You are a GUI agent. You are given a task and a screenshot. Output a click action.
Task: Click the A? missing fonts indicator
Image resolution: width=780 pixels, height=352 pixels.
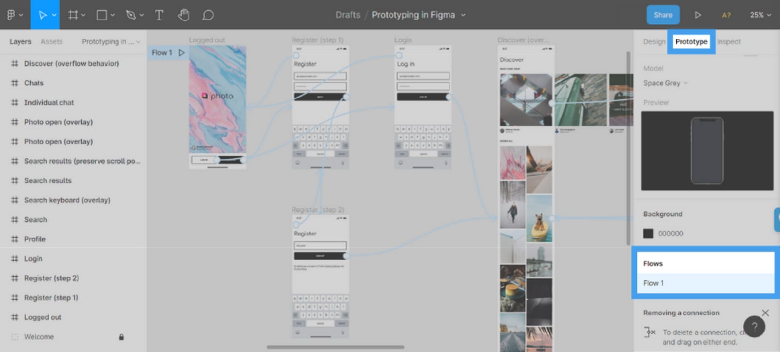(726, 15)
